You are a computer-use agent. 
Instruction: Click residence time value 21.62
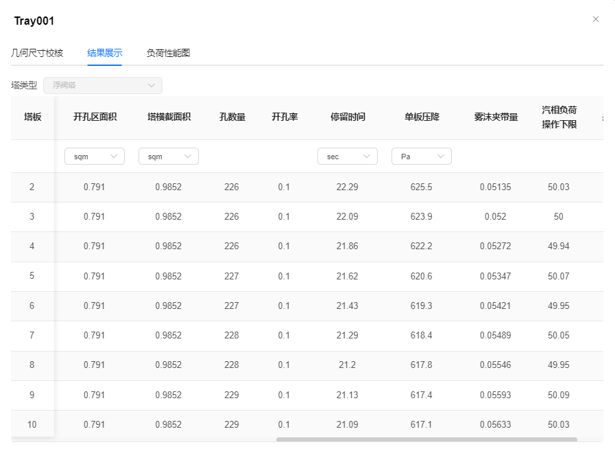[347, 276]
